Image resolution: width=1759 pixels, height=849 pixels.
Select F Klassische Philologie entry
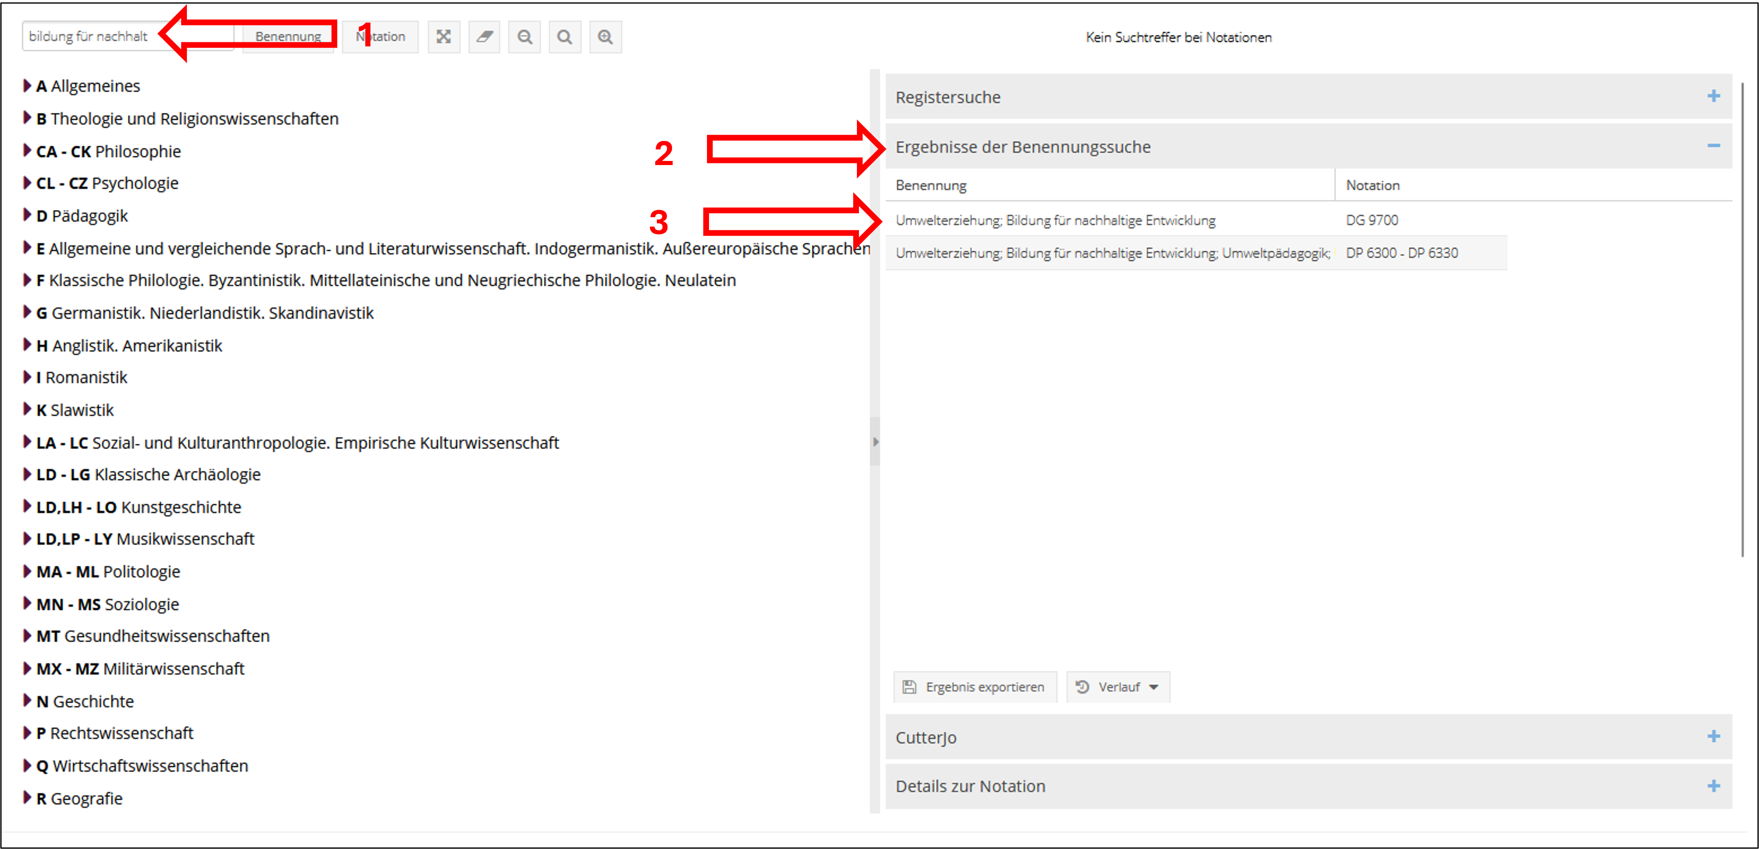(x=386, y=280)
